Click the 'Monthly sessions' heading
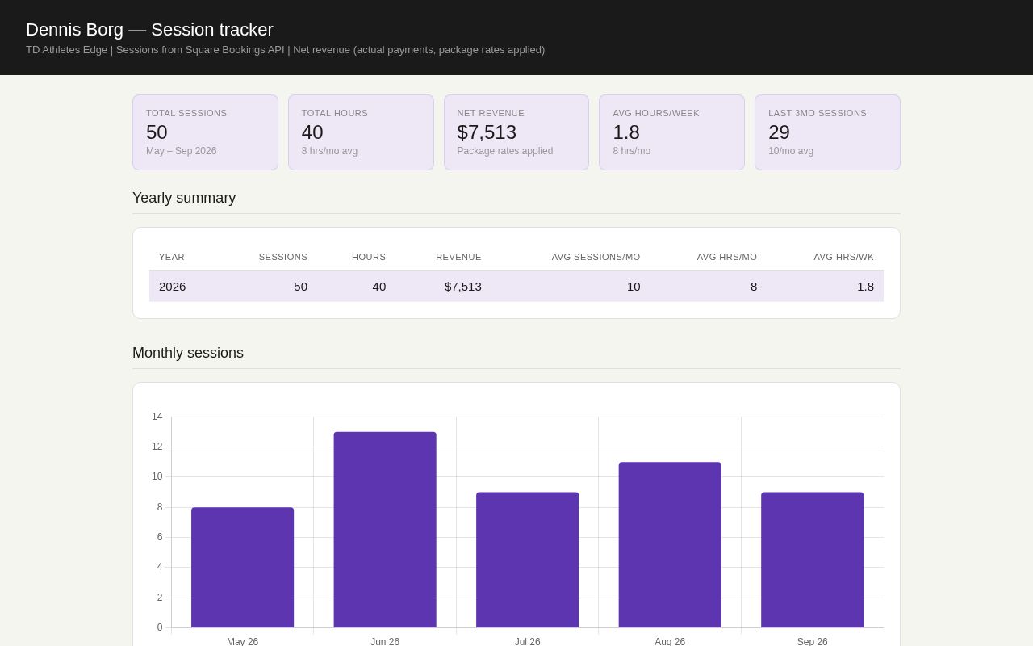The width and height of the screenshot is (1033, 646). point(188,353)
